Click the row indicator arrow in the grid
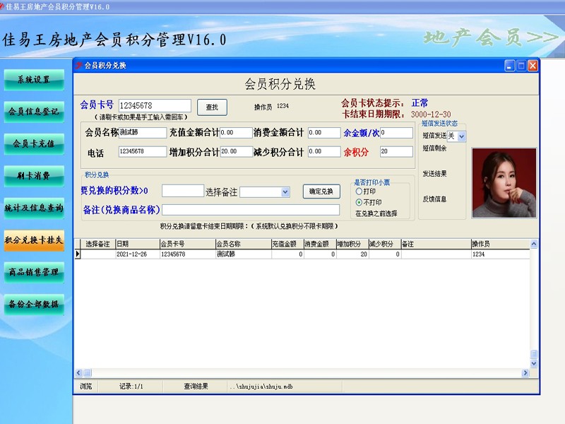565x424 pixels. pyautogui.click(x=78, y=254)
